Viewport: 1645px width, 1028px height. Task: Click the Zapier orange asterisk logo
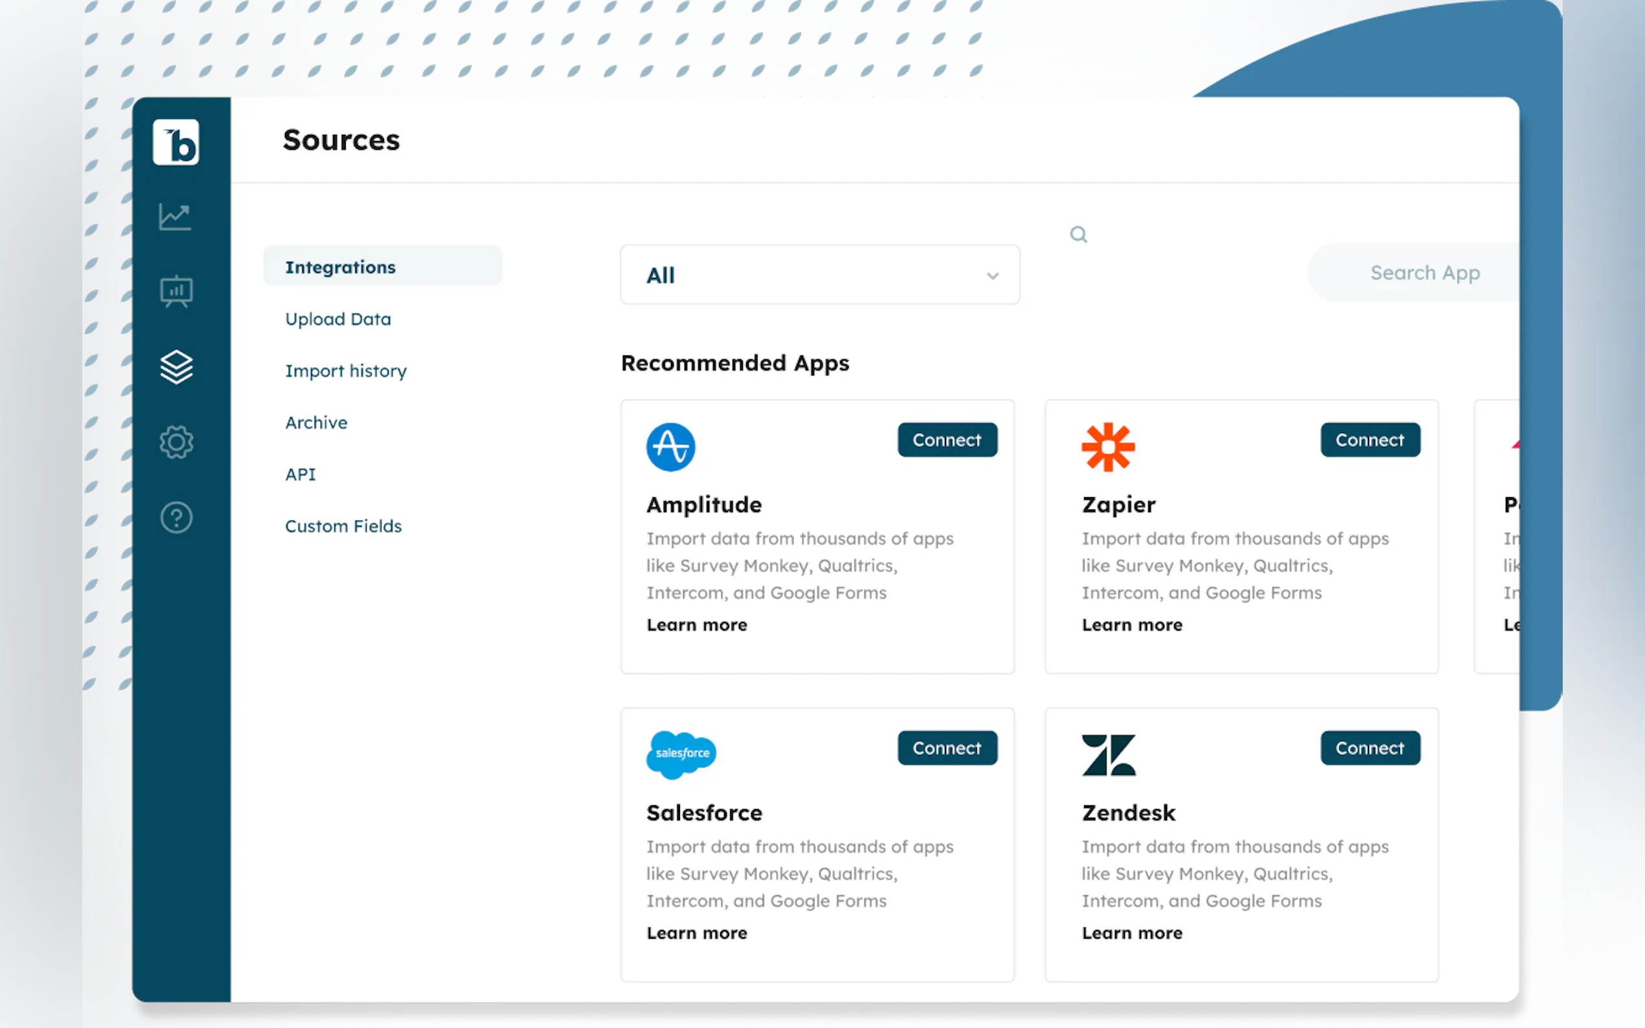tap(1107, 447)
